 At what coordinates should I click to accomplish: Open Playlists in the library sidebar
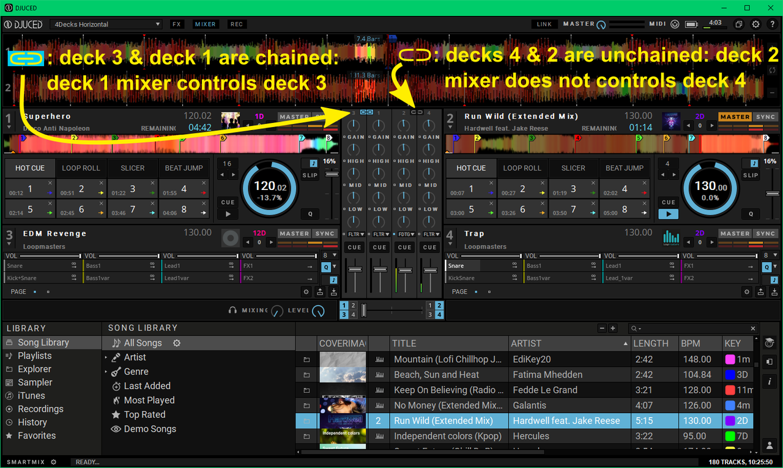pyautogui.click(x=35, y=356)
